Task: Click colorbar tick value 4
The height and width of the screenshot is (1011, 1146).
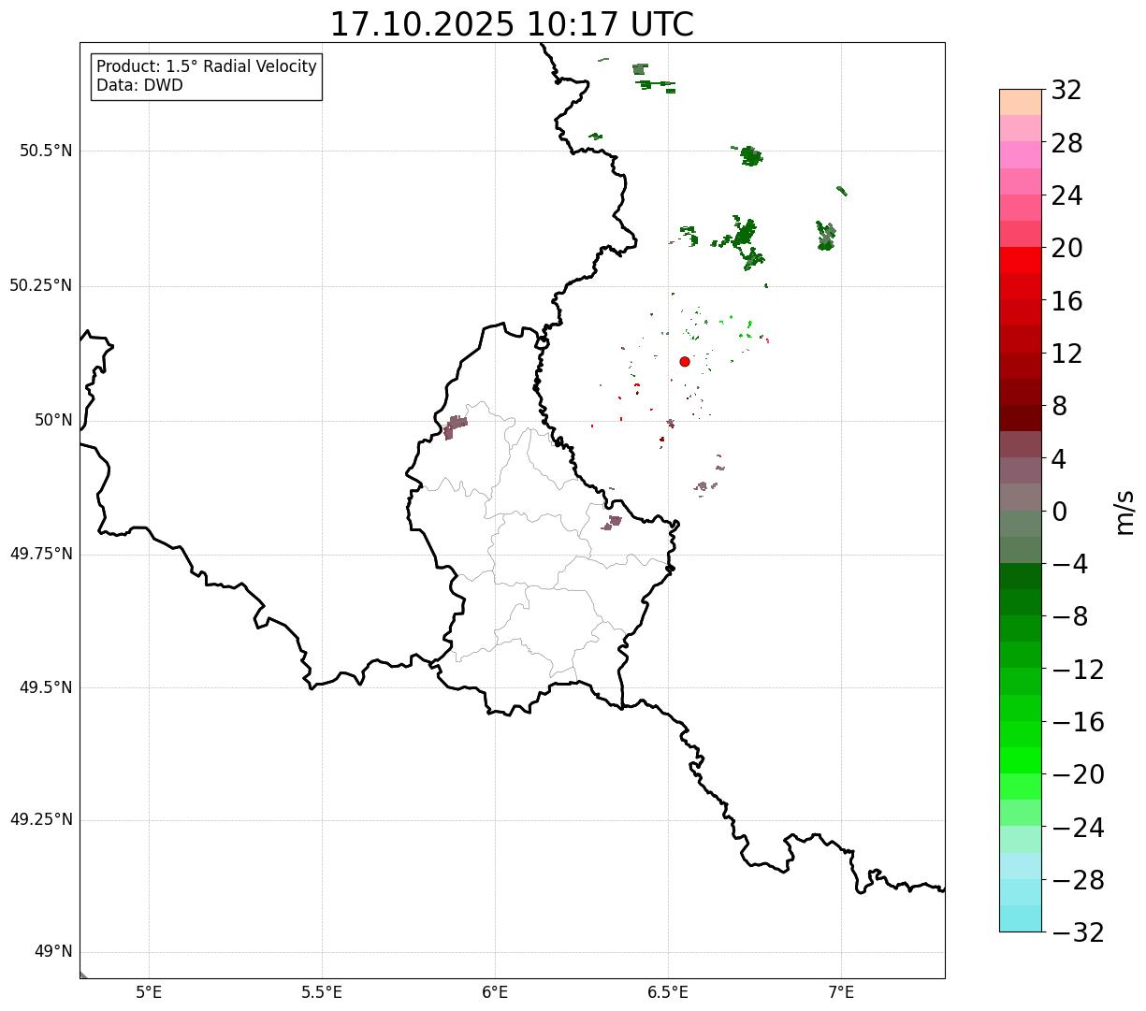Action: pyautogui.click(x=1059, y=458)
